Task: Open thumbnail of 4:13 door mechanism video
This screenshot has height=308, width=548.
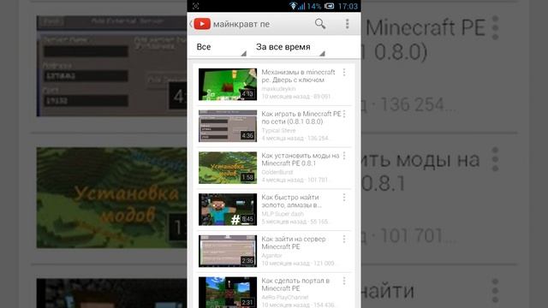Action: coord(228,84)
